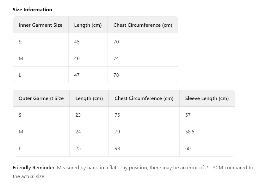Select the Sleeve Length (cm) header
265x185 pixels.
tap(207, 98)
